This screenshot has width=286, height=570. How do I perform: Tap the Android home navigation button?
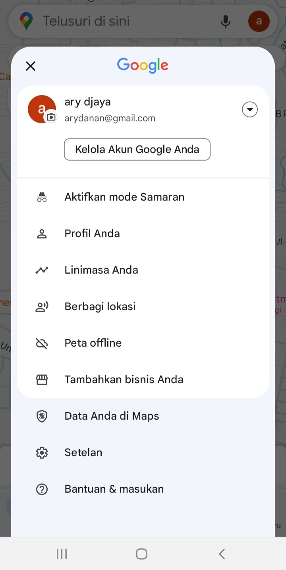[x=142, y=554]
